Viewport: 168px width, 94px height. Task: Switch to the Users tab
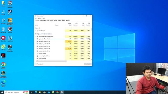coord(59,20)
